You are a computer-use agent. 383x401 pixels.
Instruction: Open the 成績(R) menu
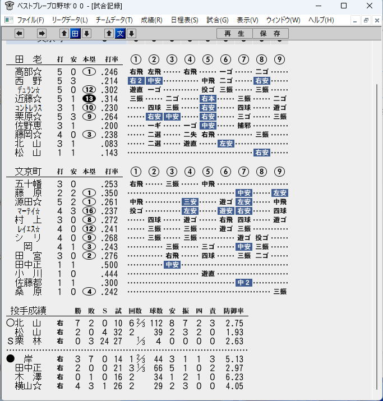[x=151, y=20]
